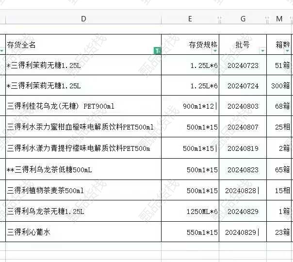Select batch cell in 沁葡水 row
This screenshot has width=293, height=262.
(x=243, y=232)
